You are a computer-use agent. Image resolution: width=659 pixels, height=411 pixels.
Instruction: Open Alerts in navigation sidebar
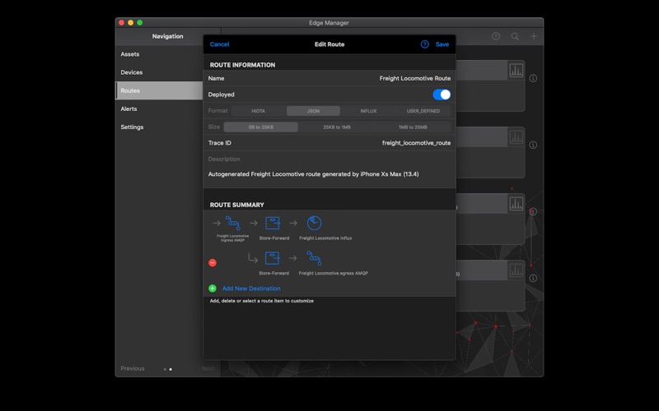pos(159,109)
